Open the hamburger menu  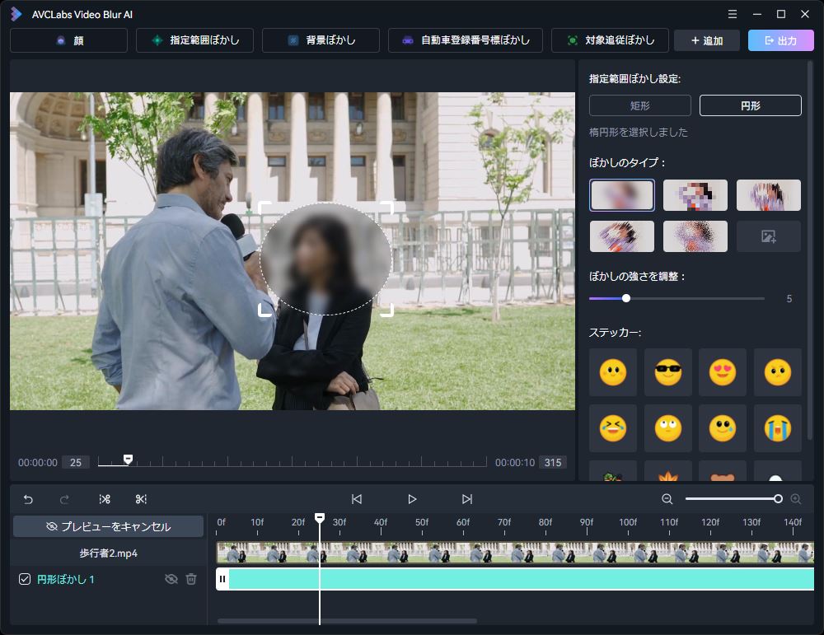(733, 14)
